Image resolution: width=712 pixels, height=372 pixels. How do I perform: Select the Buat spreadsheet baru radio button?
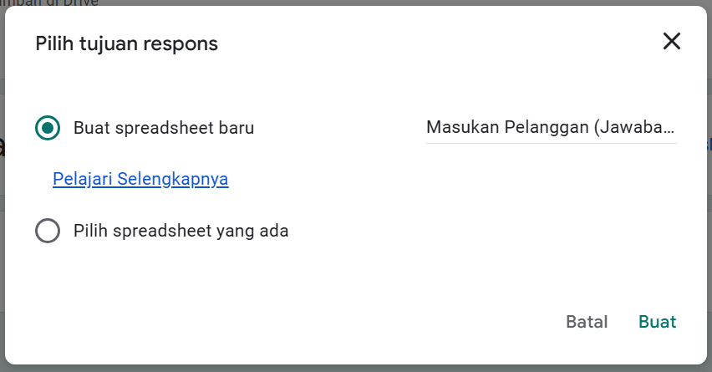pos(48,128)
